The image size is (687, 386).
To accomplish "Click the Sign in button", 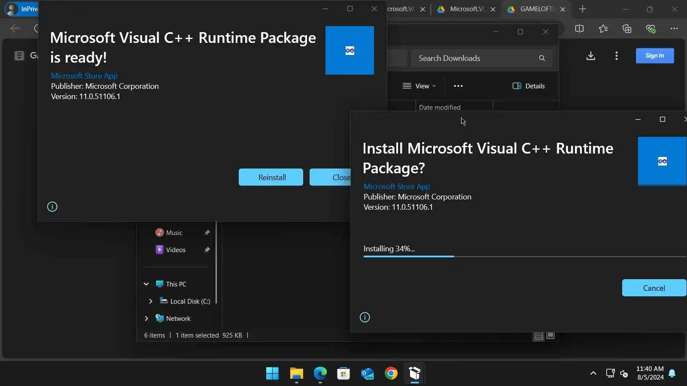I will click(x=655, y=56).
